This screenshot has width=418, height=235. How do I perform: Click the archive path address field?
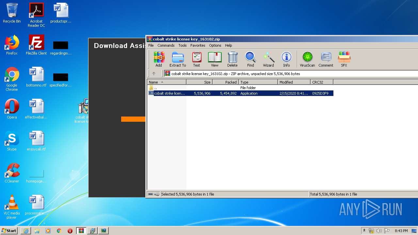(291, 73)
